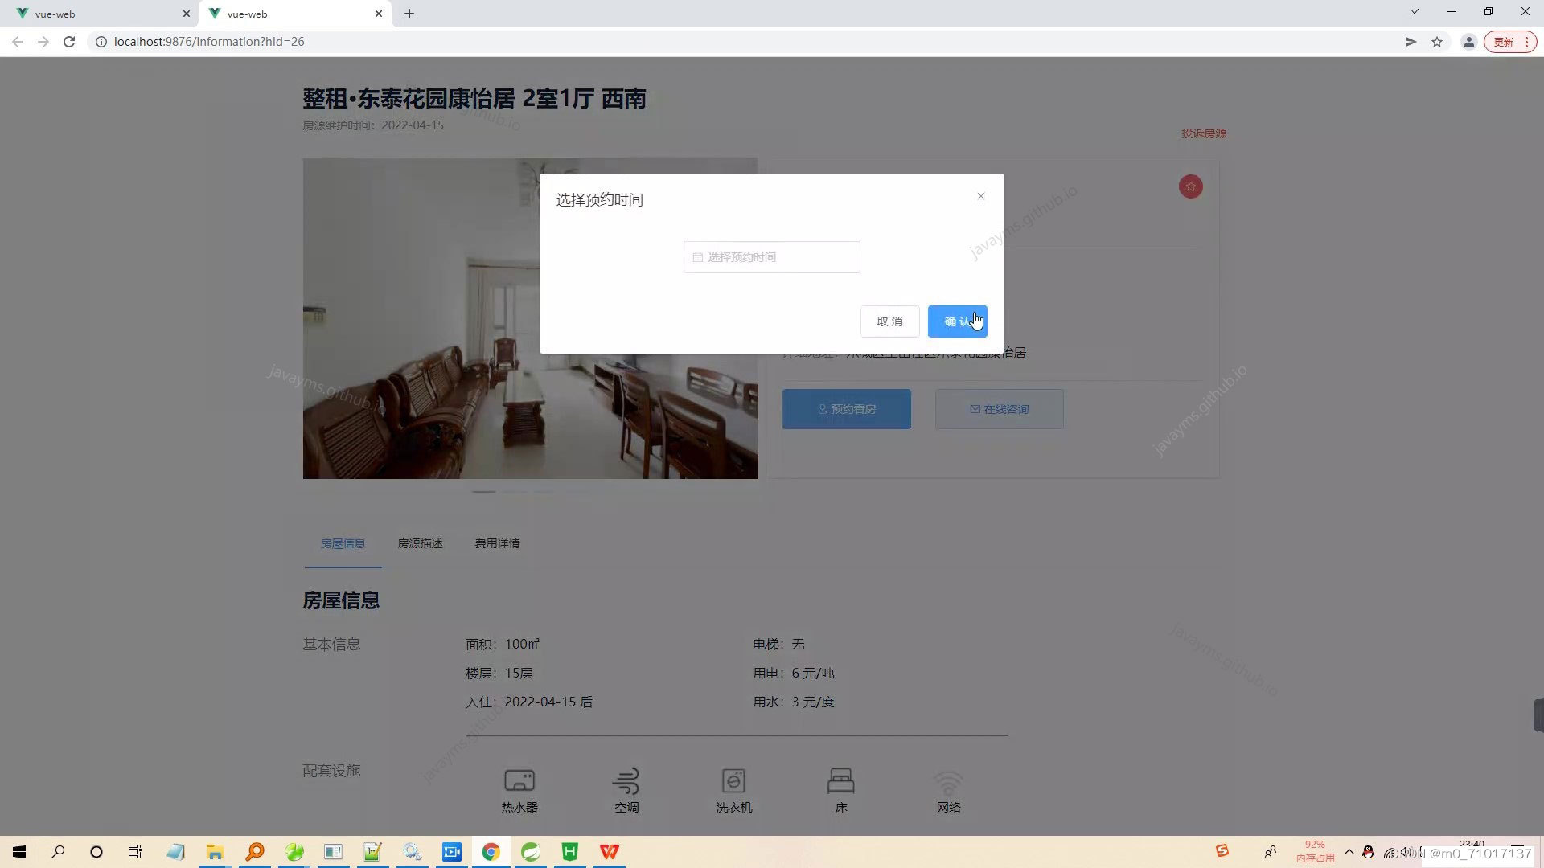1544x868 pixels.
Task: Open the 投诉房源 complaint link
Action: 1203,133
